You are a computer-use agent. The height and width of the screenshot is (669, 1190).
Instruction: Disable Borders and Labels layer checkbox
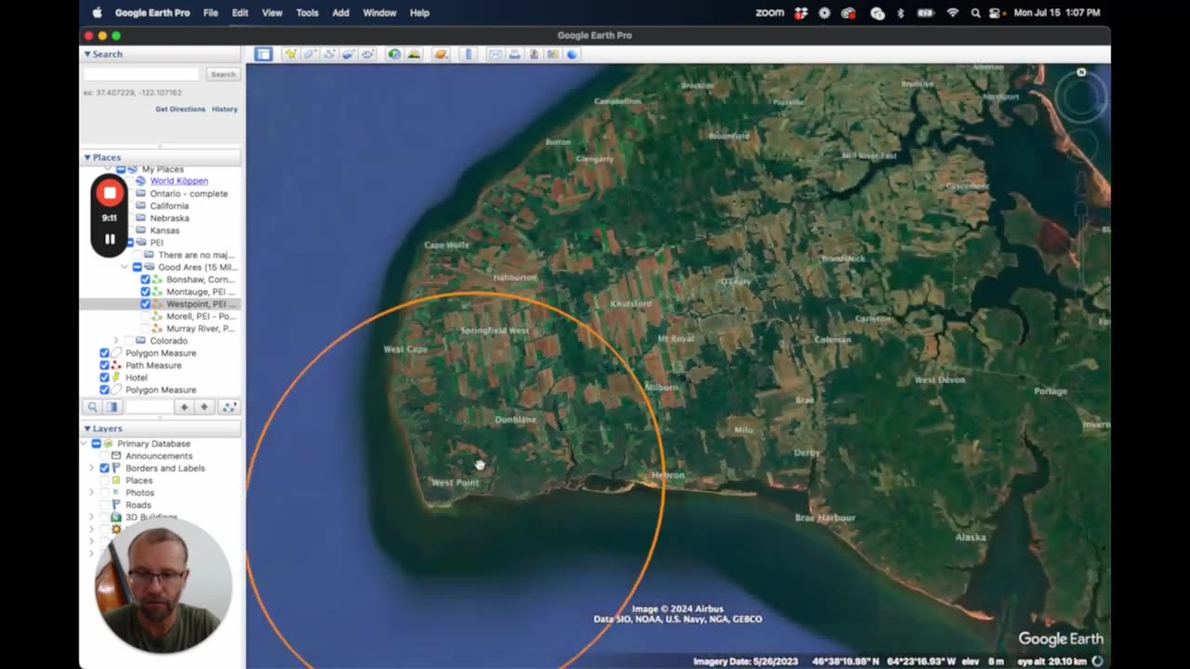pos(104,468)
